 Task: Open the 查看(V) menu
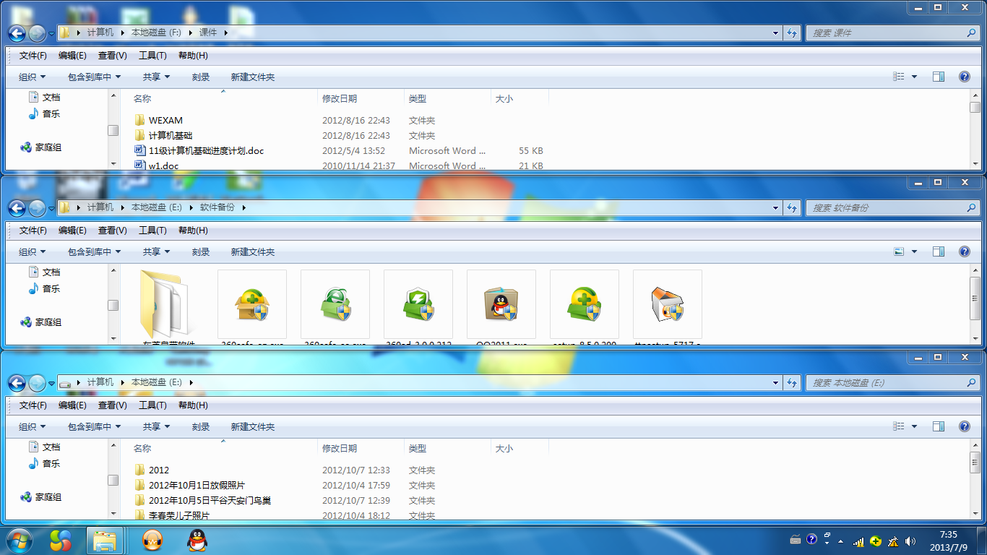coord(112,55)
